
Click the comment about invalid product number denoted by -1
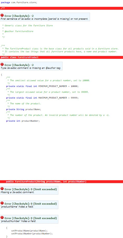point(59,115)
